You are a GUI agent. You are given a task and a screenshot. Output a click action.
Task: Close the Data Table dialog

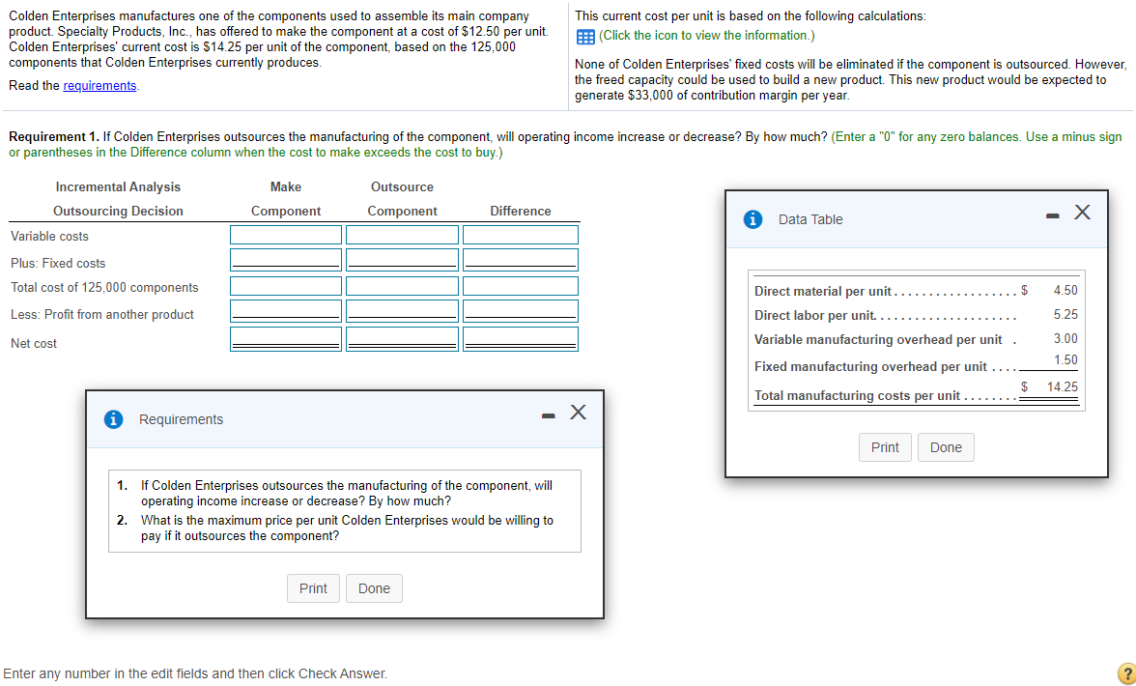tap(1082, 213)
